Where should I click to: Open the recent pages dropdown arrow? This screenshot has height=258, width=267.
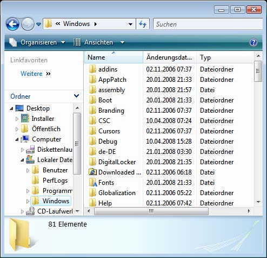(x=38, y=24)
